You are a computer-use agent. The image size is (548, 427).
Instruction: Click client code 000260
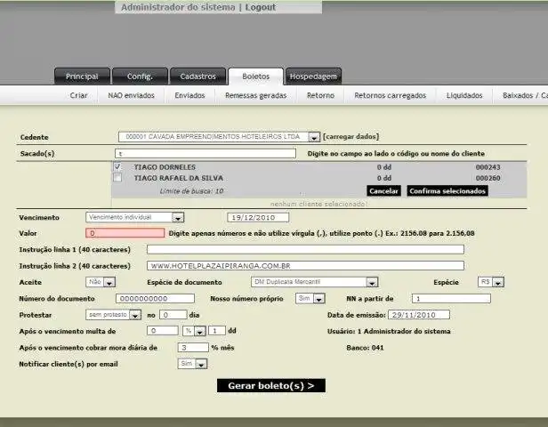(x=488, y=178)
